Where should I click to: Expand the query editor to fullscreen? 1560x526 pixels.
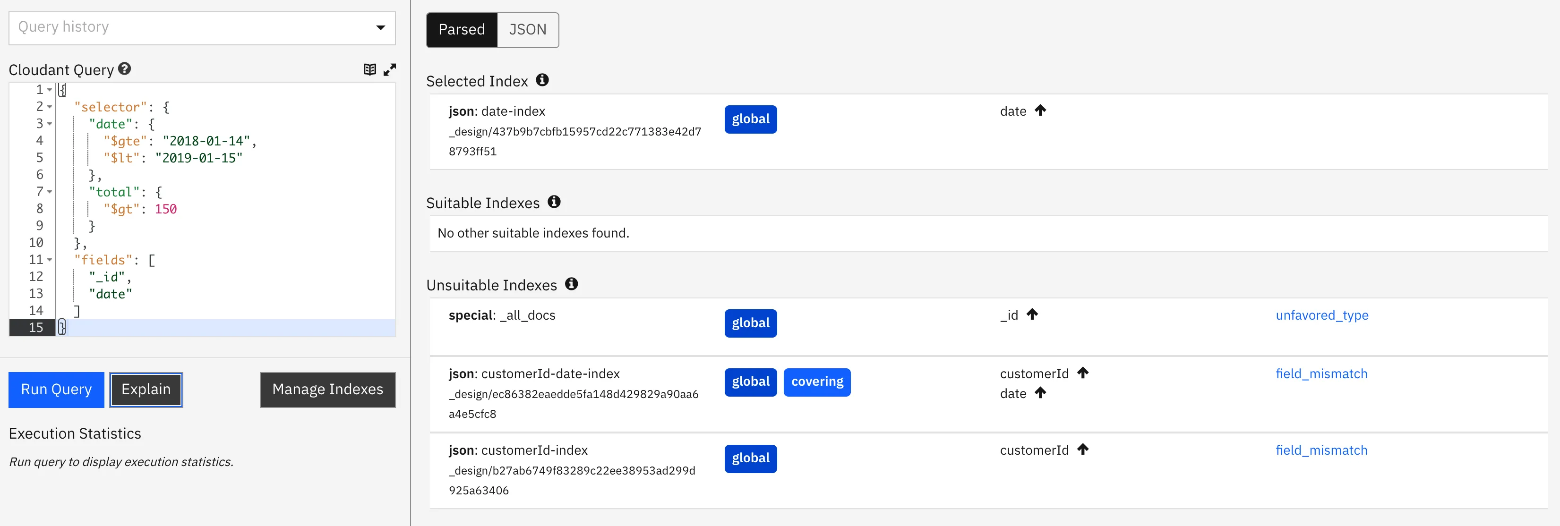click(x=390, y=69)
